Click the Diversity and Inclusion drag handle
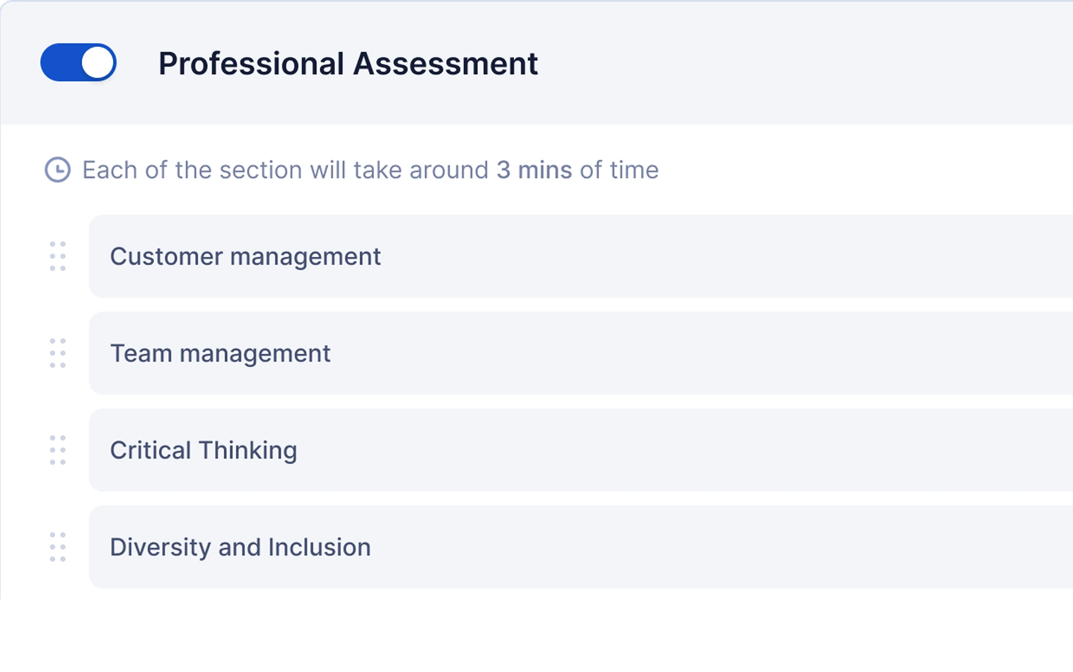 [58, 547]
